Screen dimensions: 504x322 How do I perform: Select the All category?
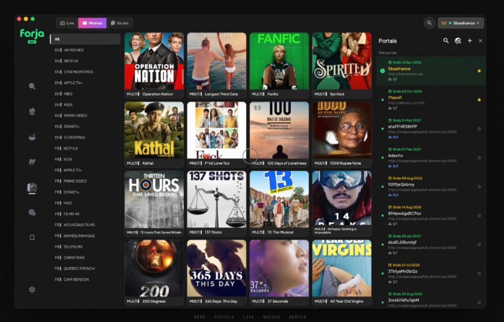85,39
